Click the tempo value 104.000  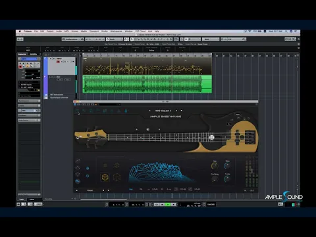coord(211,205)
